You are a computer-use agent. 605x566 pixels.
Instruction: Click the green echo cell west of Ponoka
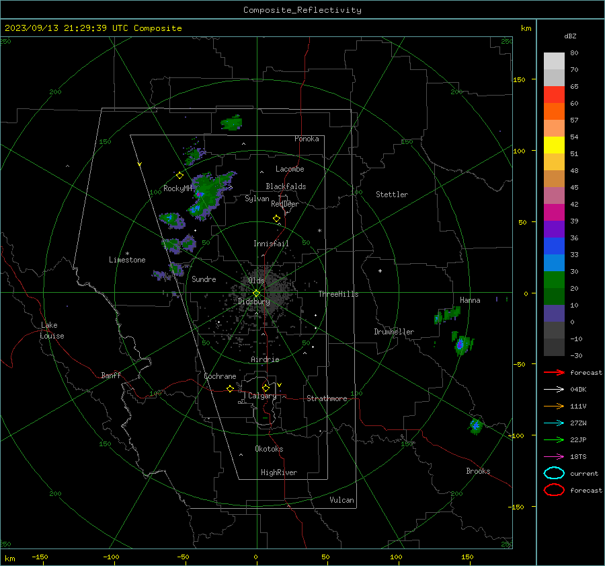[231, 123]
